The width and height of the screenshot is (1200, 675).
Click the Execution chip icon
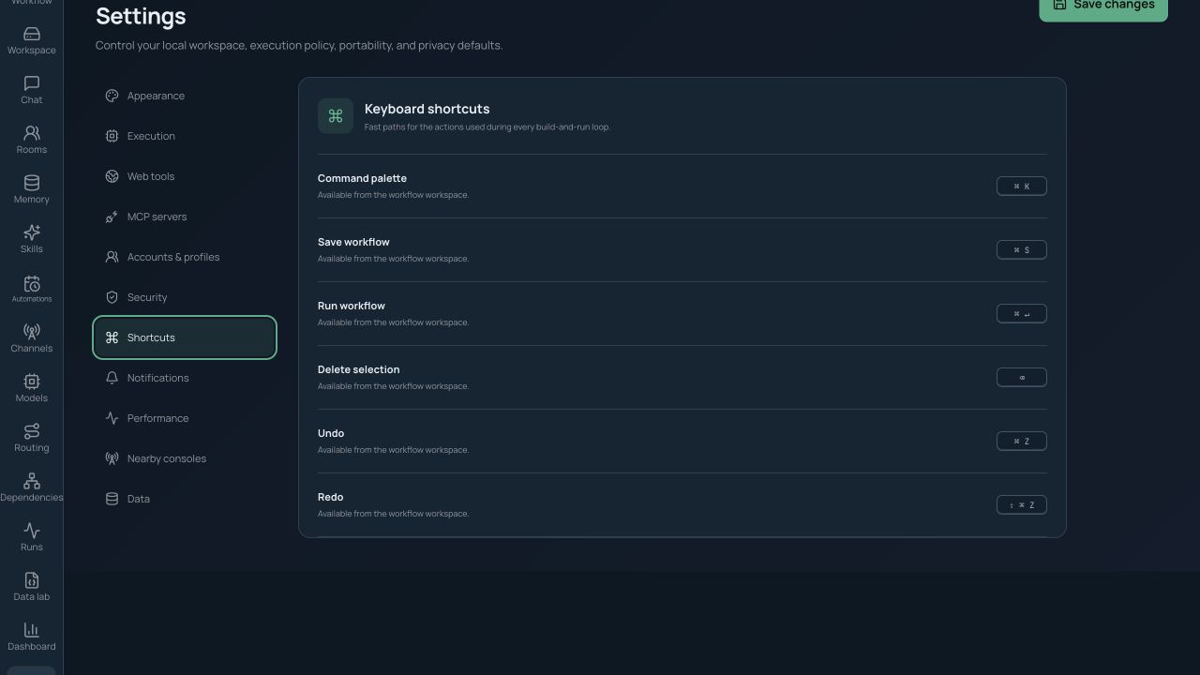coord(112,136)
